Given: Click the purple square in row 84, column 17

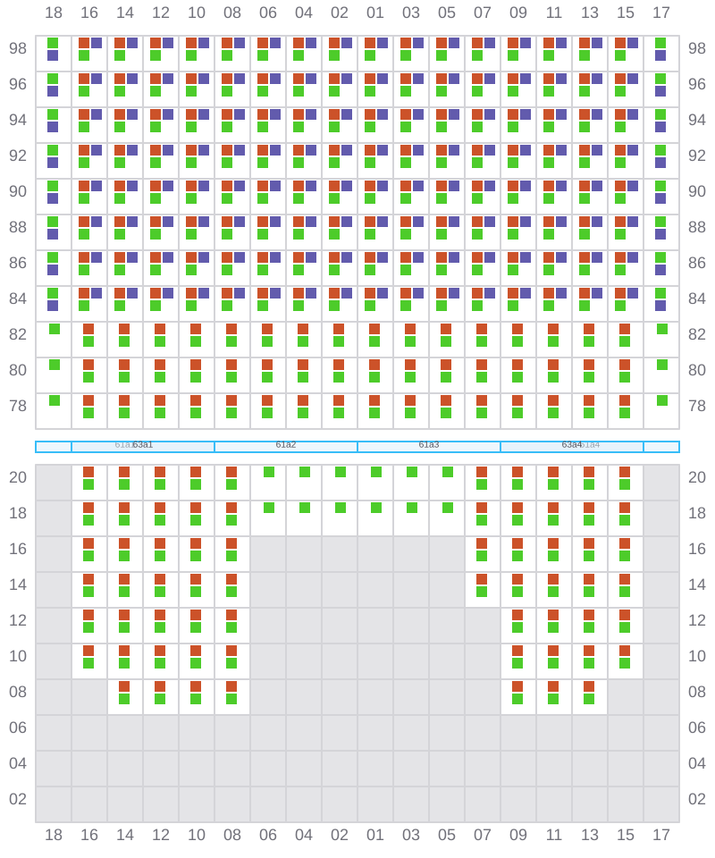Looking at the screenshot, I should 660,306.
